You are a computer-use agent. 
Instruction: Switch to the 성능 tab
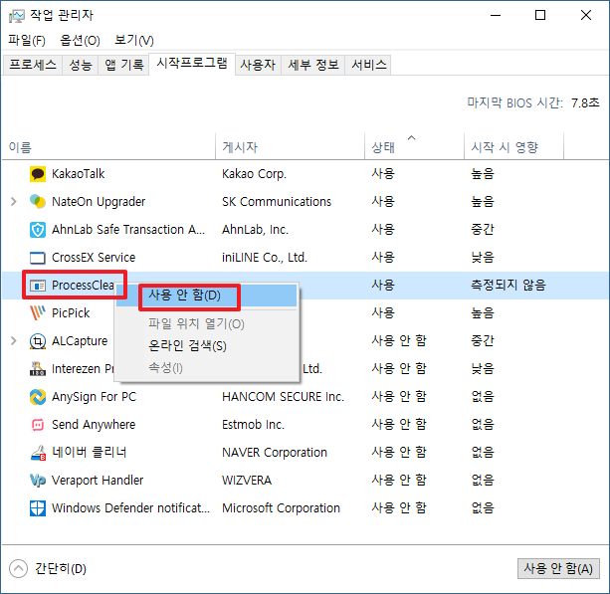coord(81,65)
